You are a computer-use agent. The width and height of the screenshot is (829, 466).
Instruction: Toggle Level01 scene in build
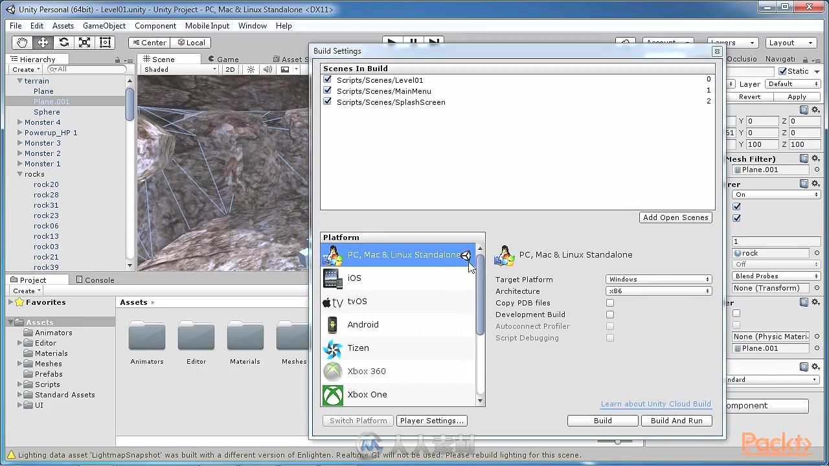[x=327, y=80]
